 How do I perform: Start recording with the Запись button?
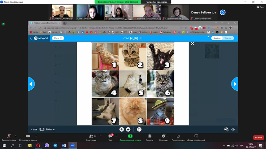tap(150, 138)
